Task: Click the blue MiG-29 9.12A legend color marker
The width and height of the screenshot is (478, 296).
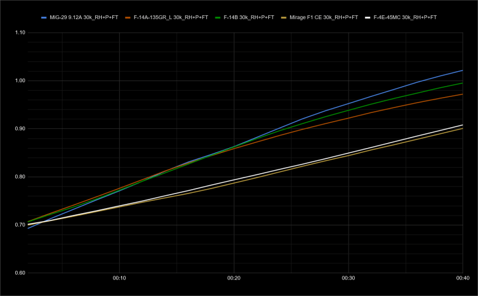Action: 44,17
